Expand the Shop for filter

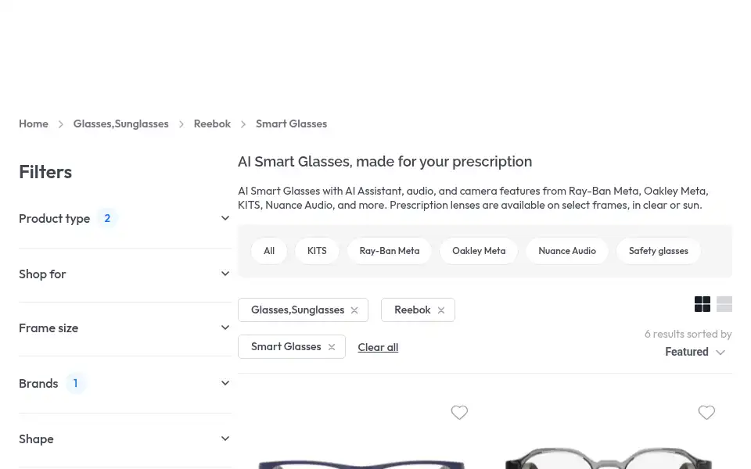pyautogui.click(x=125, y=274)
